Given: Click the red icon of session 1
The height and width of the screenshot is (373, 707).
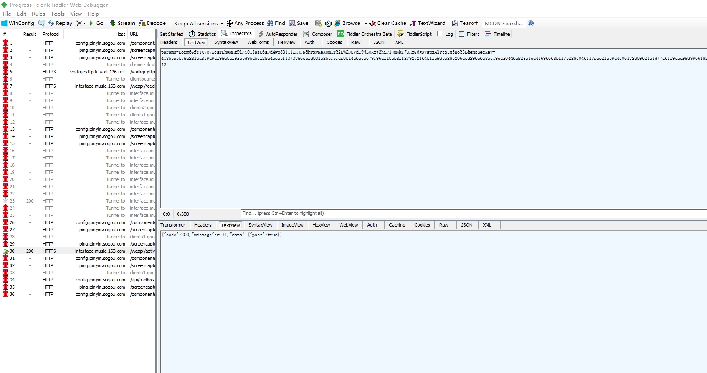Looking at the screenshot, I should click(5, 43).
